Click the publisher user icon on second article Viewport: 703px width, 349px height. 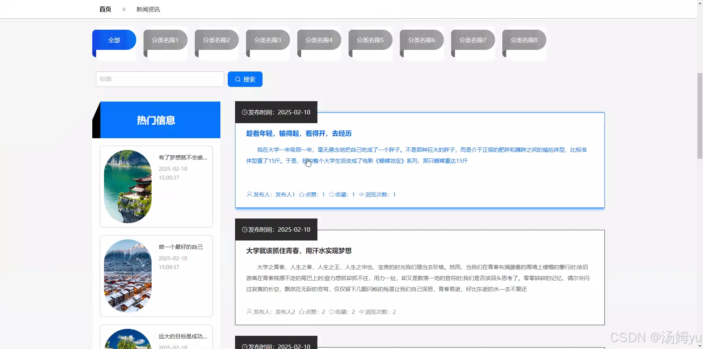(249, 312)
